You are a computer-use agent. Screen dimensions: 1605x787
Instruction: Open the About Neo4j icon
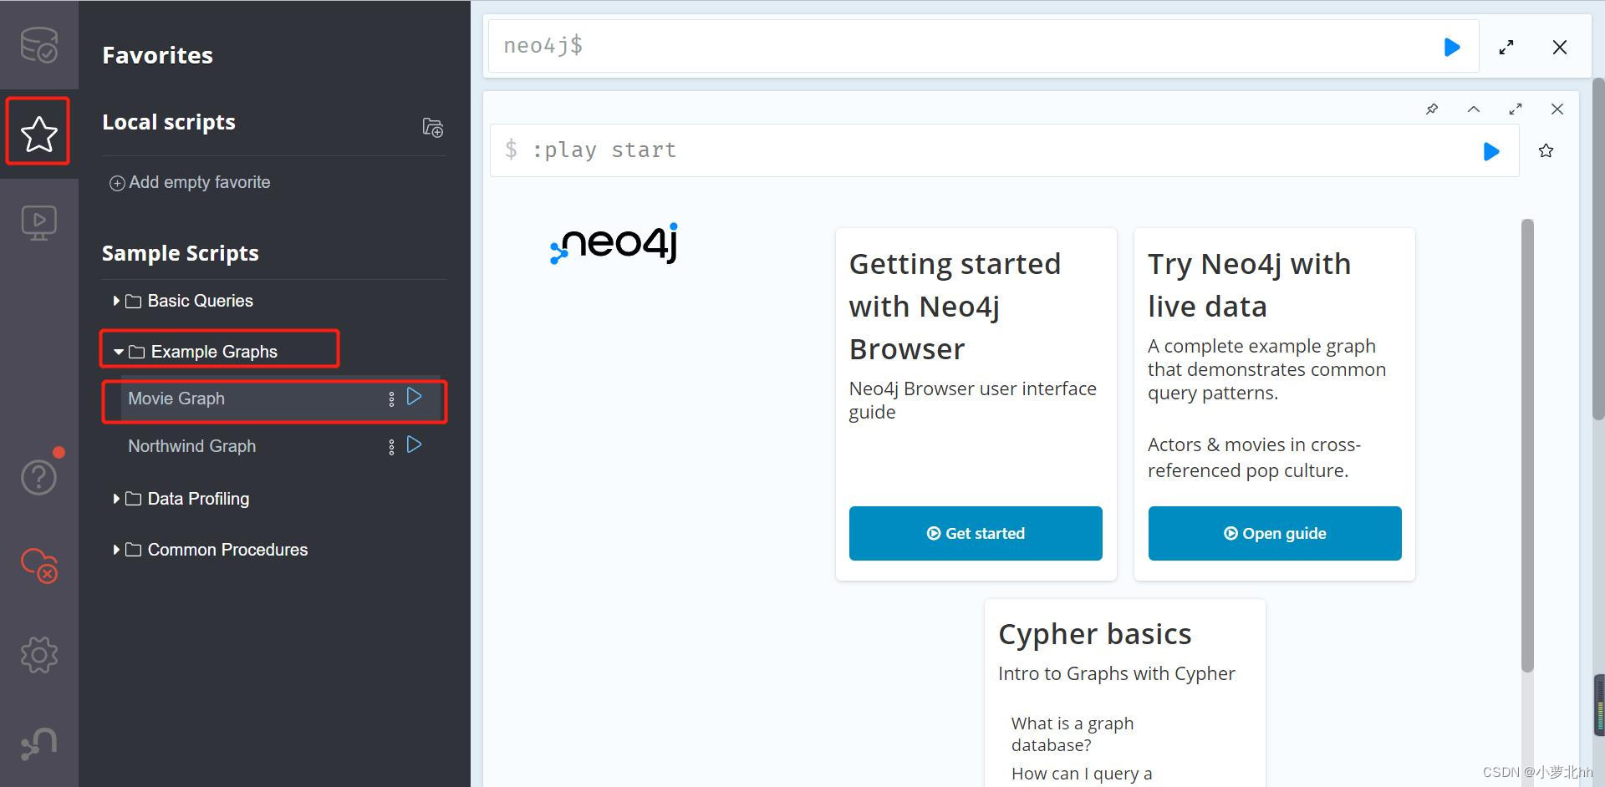coord(38,743)
